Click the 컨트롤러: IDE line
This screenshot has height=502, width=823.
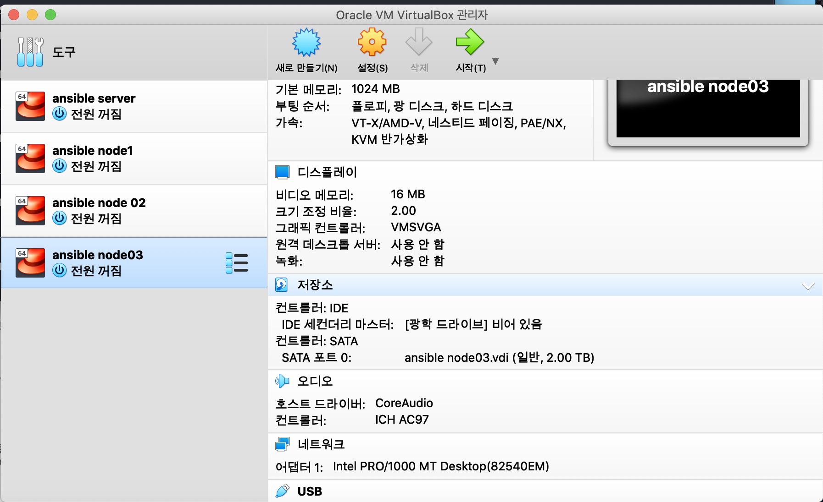[x=312, y=308]
